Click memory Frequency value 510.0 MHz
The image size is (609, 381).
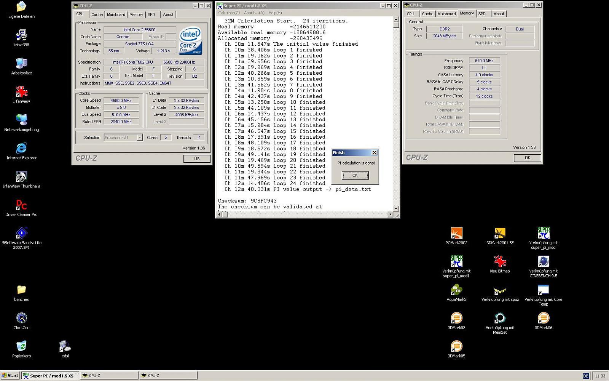(x=484, y=61)
